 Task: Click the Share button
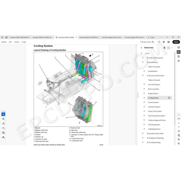176,42
